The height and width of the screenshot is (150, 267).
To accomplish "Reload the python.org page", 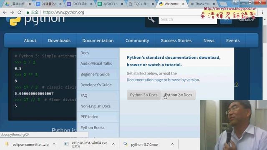I will (20, 12).
